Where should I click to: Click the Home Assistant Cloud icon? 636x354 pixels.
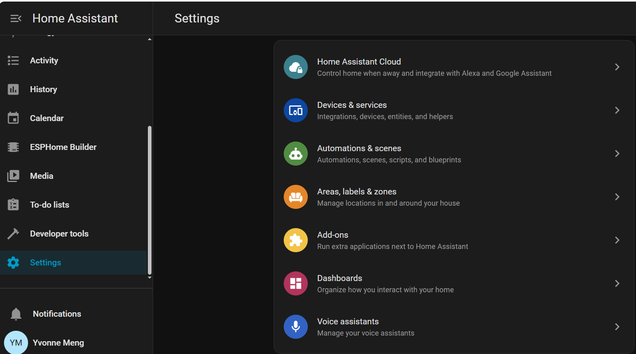click(x=296, y=67)
